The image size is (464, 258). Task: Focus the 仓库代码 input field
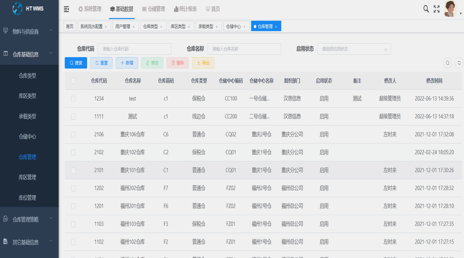click(134, 49)
